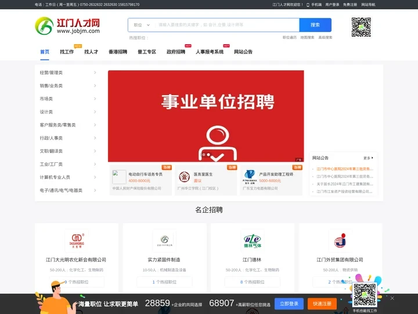Click 立即登录 in the bottom bar
Screen dimensions: 418x314
289,304
